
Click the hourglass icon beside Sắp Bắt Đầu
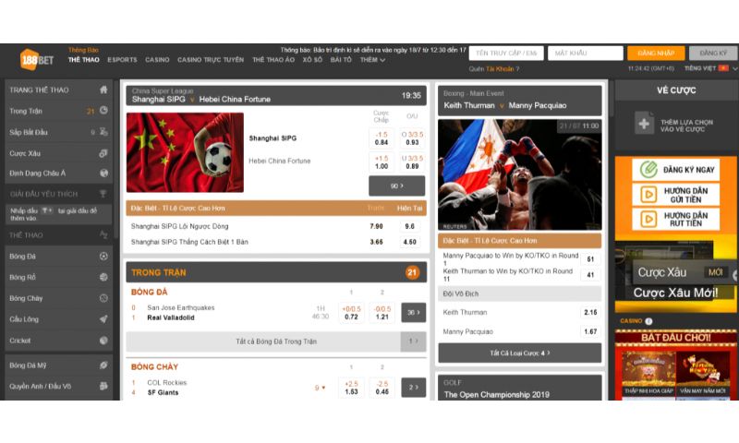click(103, 132)
